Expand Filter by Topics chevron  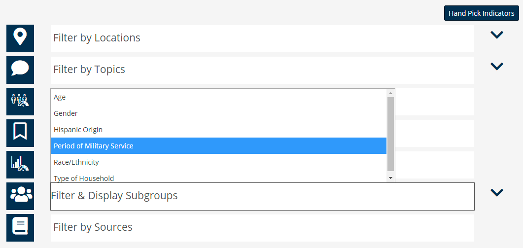coord(497,66)
